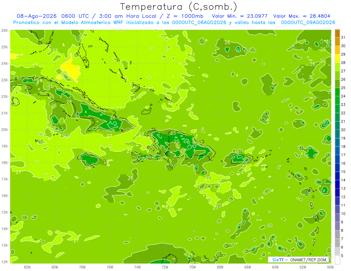Click the latitude axis label "21N"
Screen dimensions: 351x271
point(4,113)
